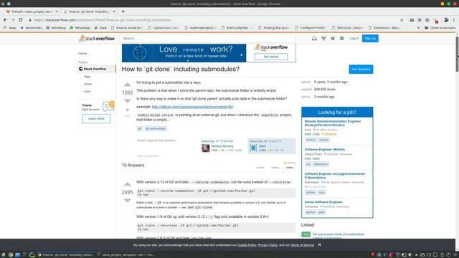Open the Chrome profile avatar
459x258 pixels.
446,20
